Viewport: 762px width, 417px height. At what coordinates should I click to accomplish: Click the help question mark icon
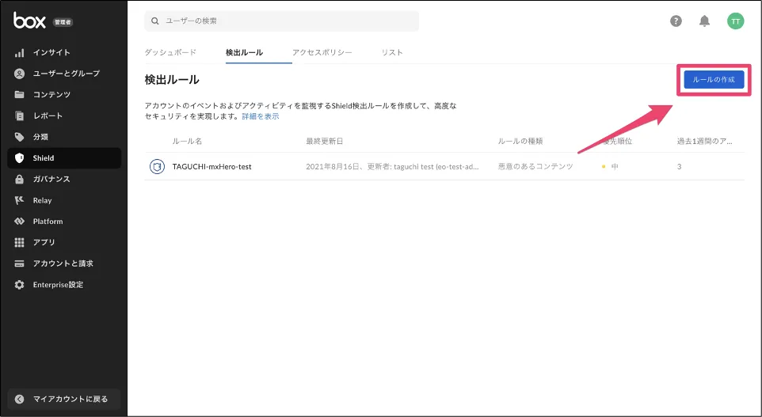point(676,21)
